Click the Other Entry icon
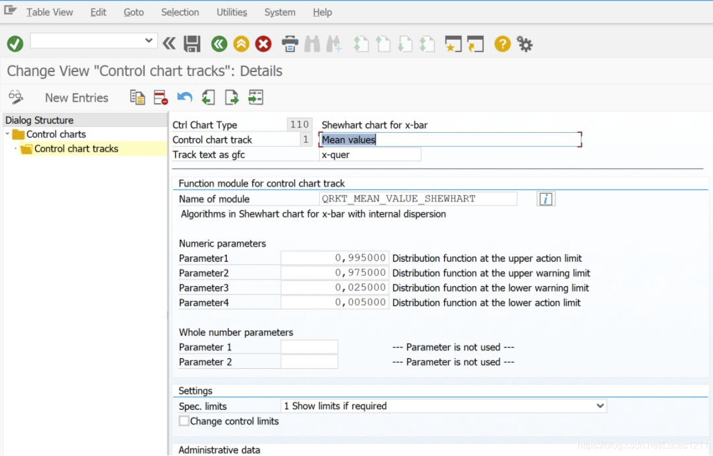The height and width of the screenshot is (456, 713). (x=255, y=98)
